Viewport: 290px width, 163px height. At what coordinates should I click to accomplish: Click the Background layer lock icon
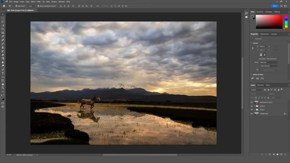pyautogui.click(x=285, y=114)
